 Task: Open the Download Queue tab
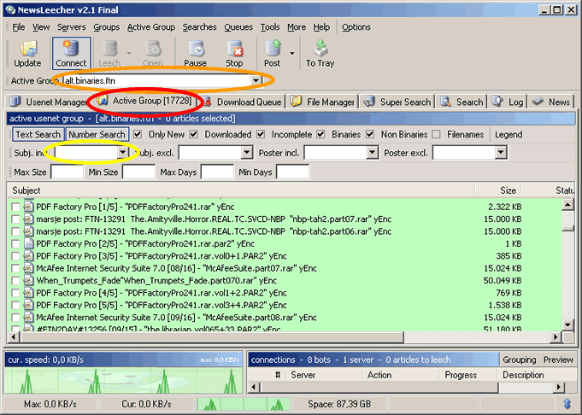pos(244,102)
